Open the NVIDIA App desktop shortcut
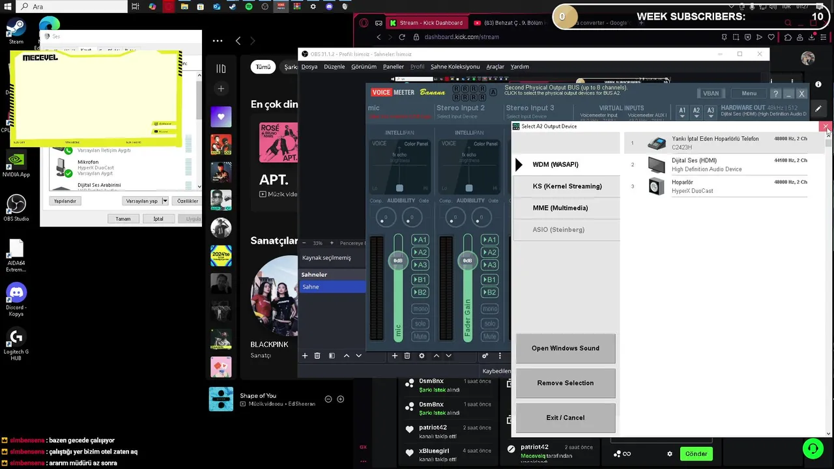834x469 pixels. point(16,164)
